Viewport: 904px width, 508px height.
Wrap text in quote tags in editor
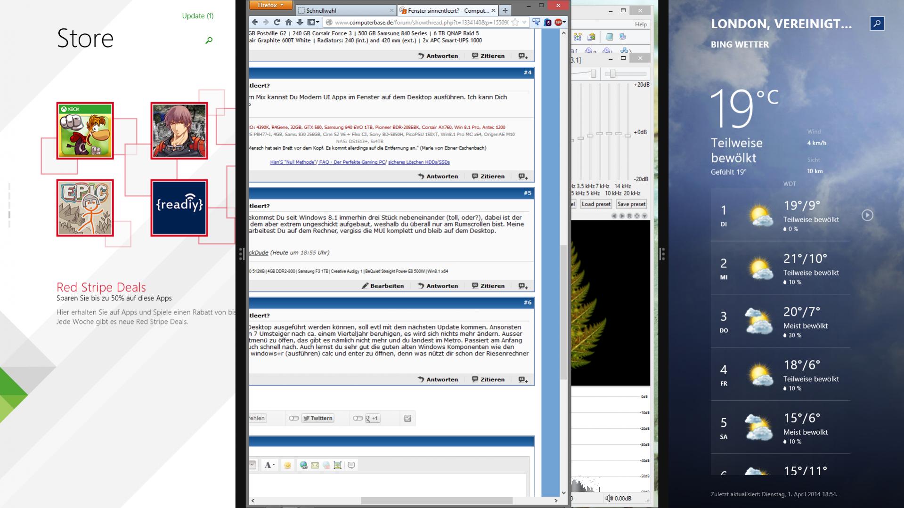click(351, 465)
